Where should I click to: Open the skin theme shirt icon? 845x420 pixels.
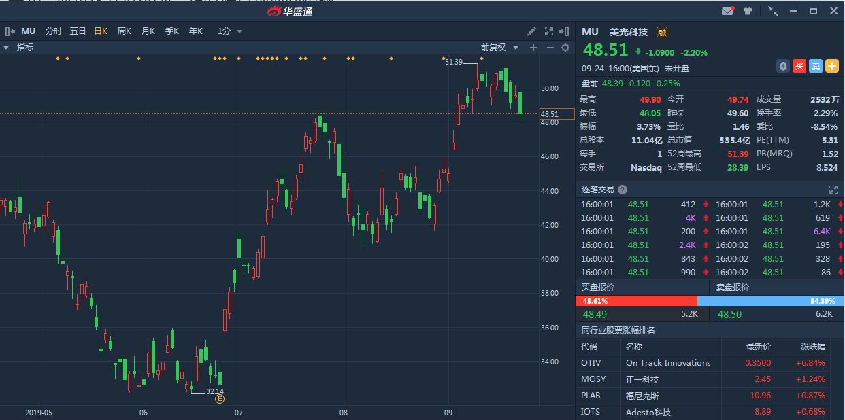[748, 11]
